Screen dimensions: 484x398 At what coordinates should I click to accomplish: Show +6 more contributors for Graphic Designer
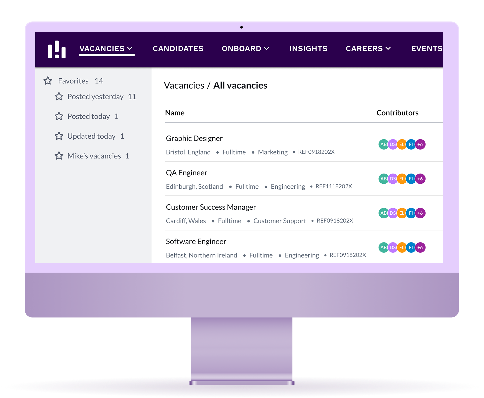420,144
